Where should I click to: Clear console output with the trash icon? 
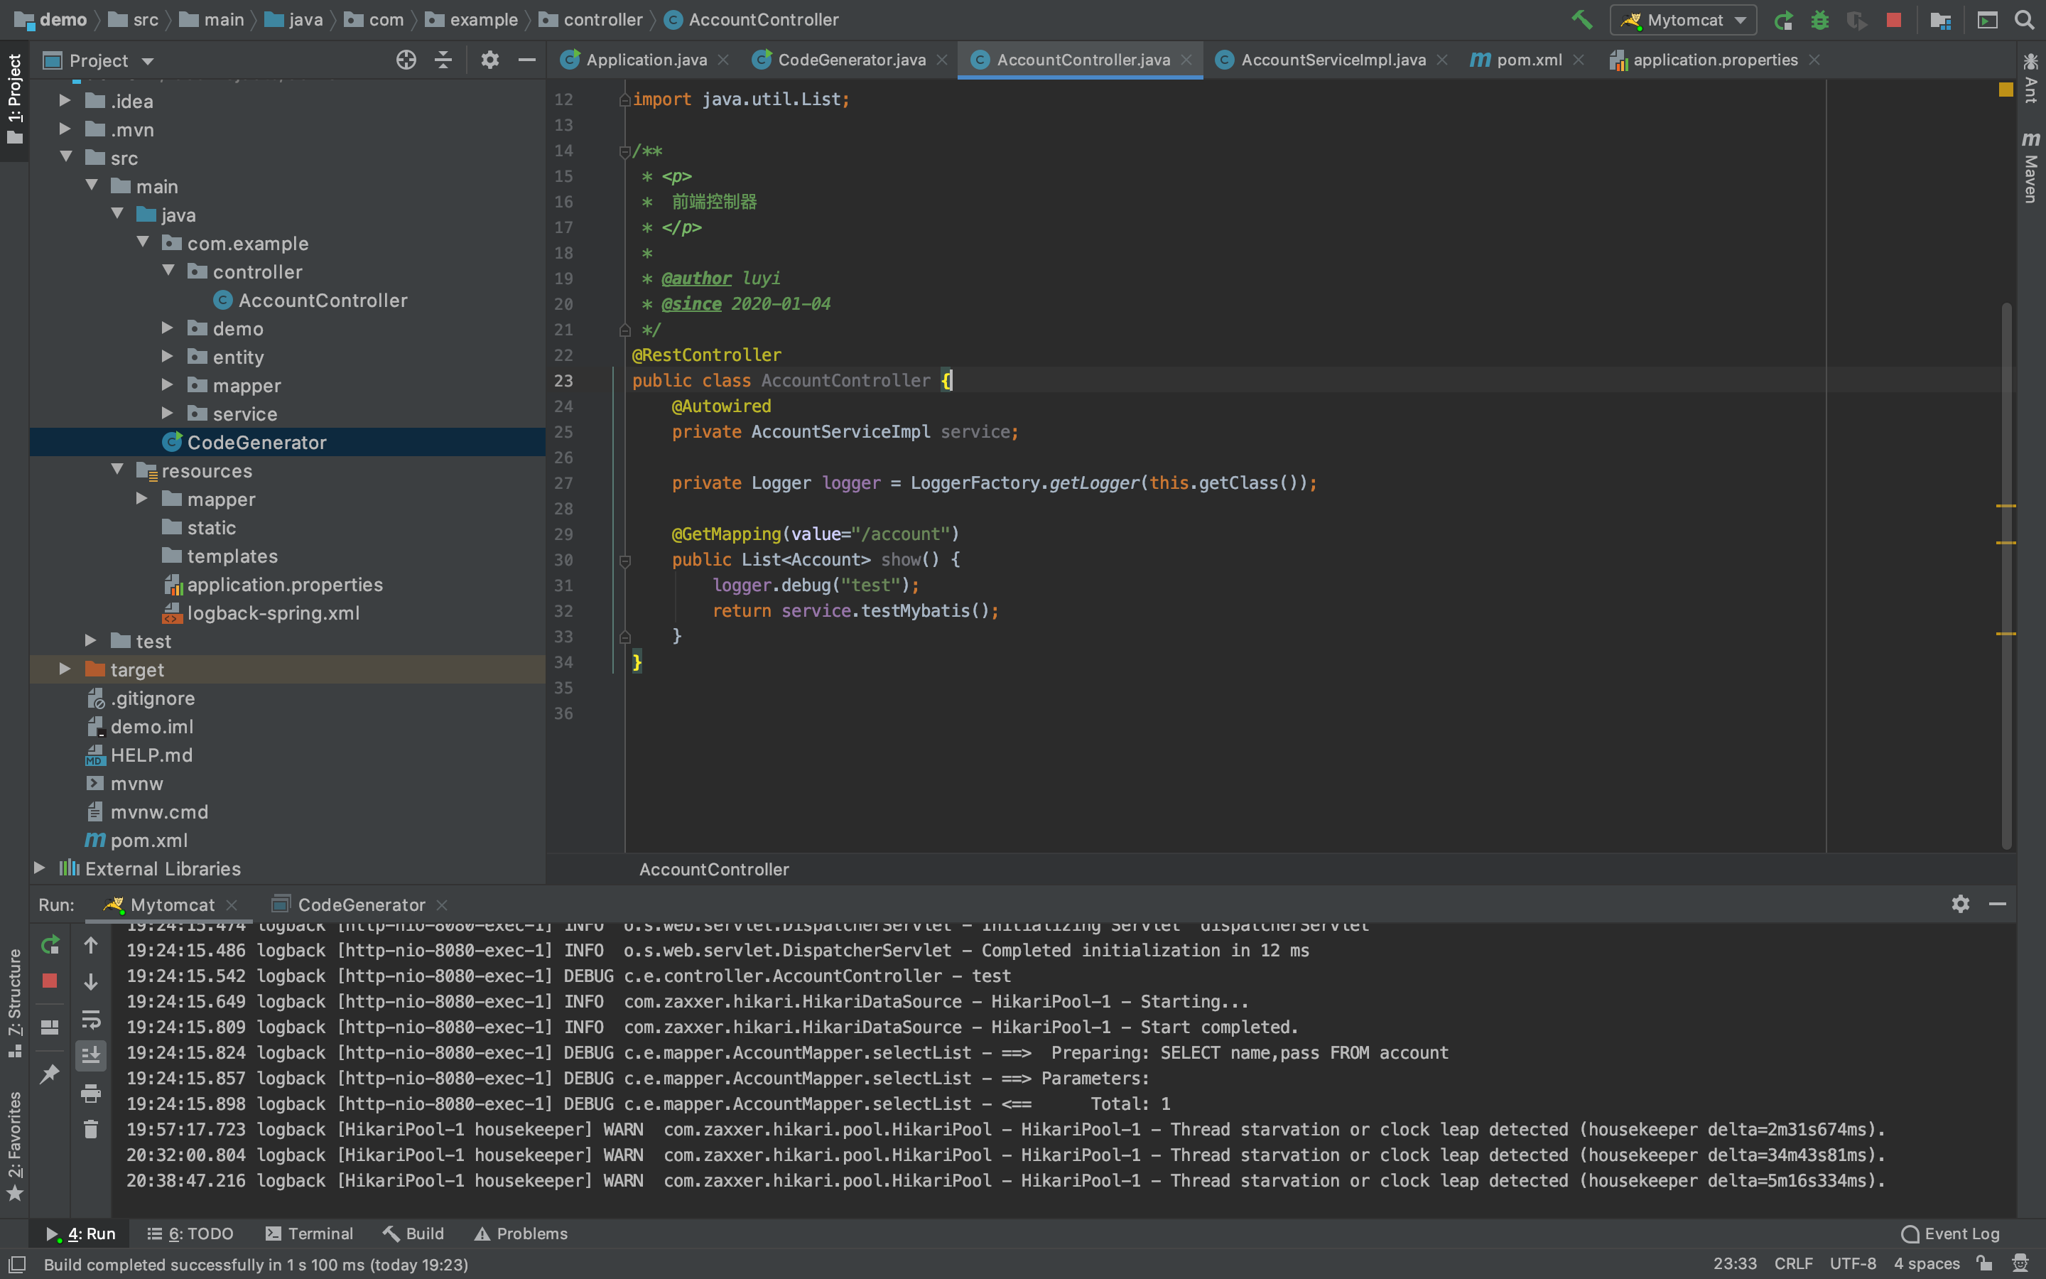click(x=90, y=1129)
